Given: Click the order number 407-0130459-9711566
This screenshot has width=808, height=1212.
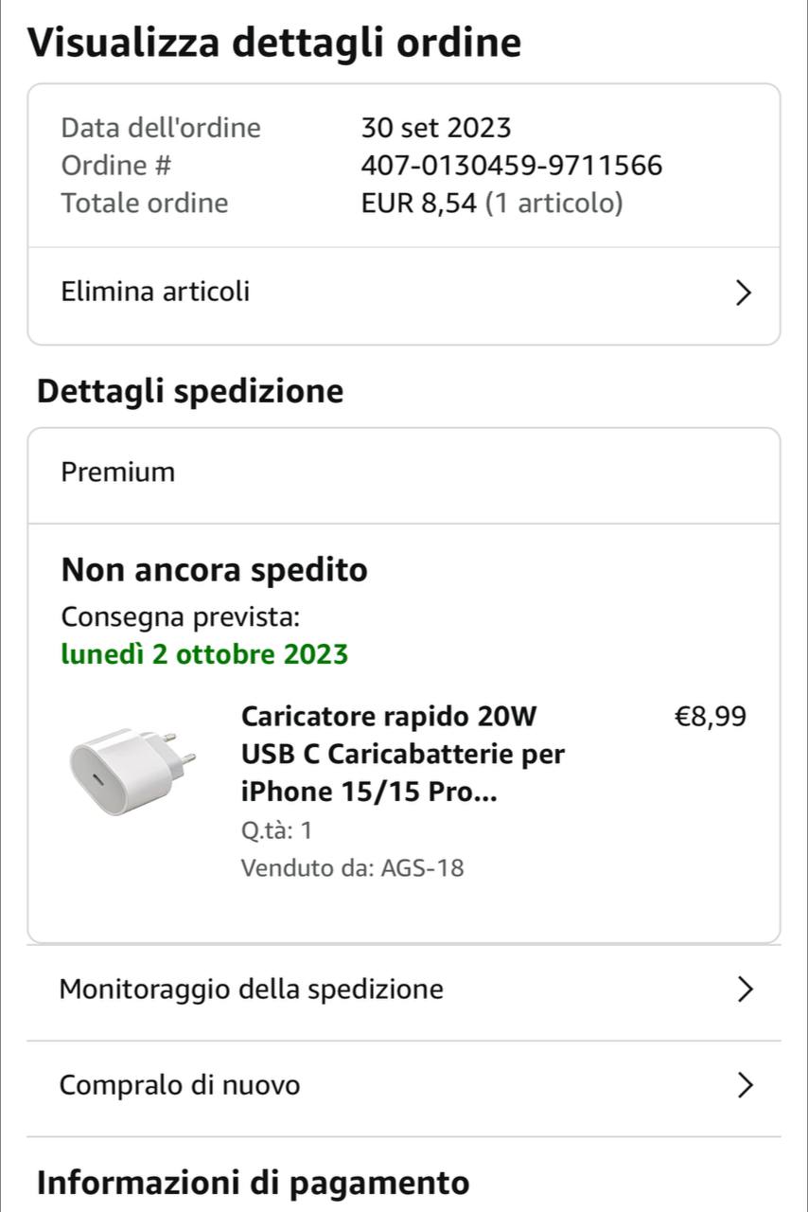Looking at the screenshot, I should click(511, 166).
